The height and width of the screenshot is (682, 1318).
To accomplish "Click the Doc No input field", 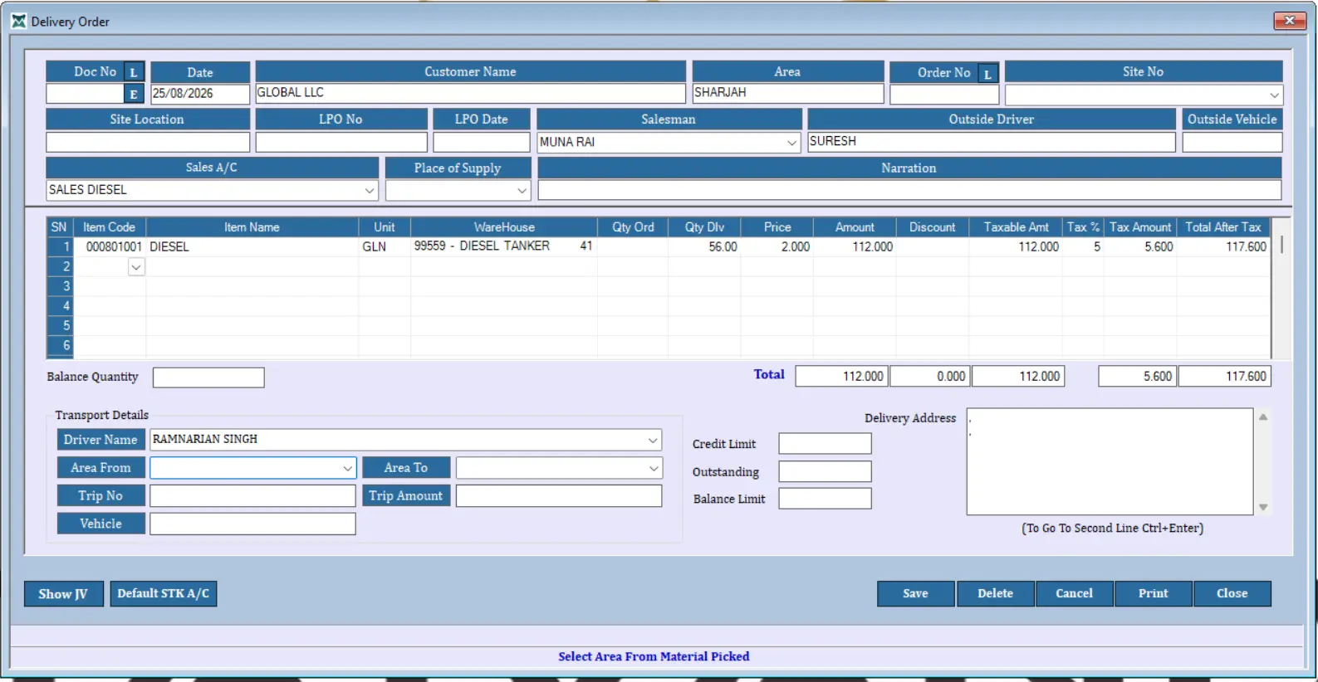I will coord(85,94).
